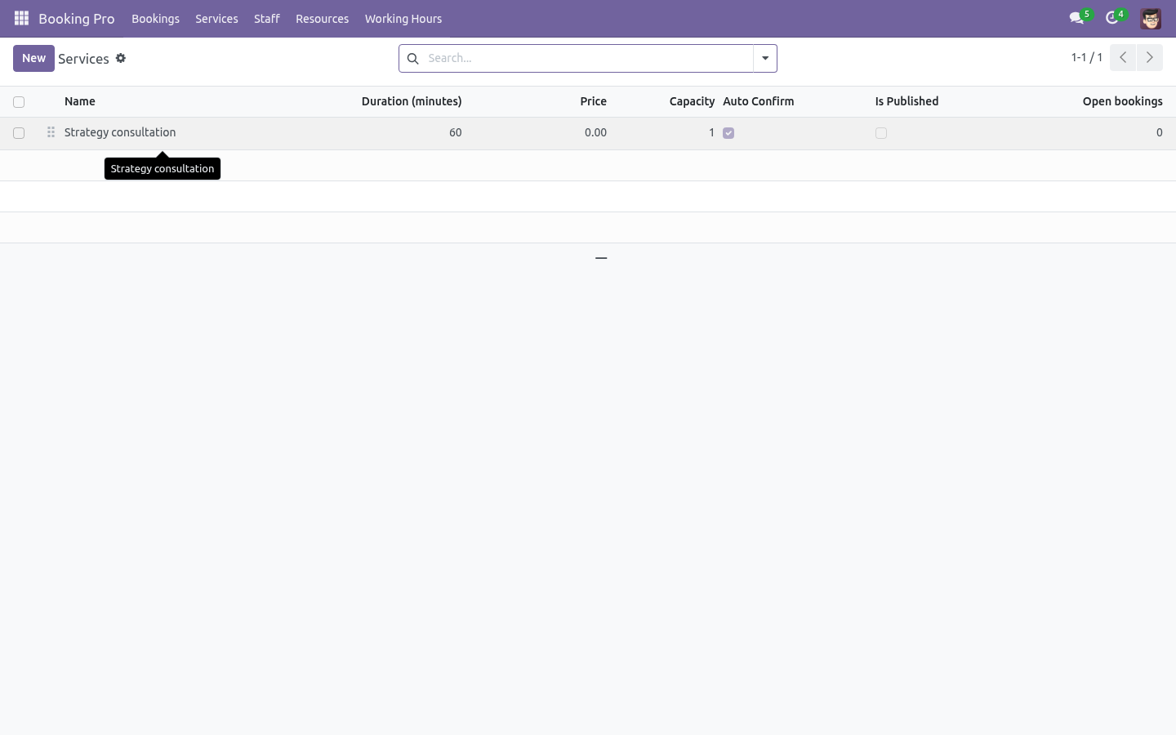Toggle Auto Confirm for Strategy consultation
This screenshot has height=735, width=1176.
point(728,133)
